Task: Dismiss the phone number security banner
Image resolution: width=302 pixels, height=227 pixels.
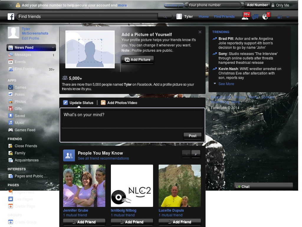Action: (11, 5)
